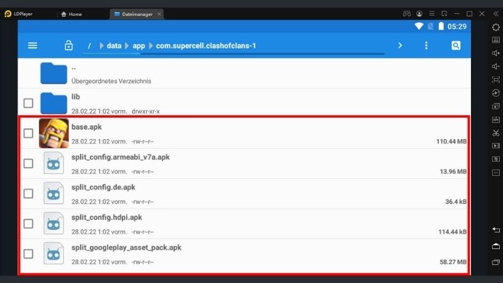Click the 58.27 MB size value
Screen dimensions: 503x283
[453, 262]
